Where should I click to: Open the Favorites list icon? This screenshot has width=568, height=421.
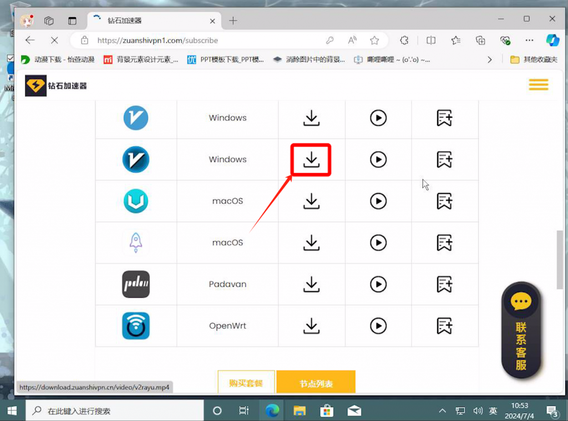(456, 40)
